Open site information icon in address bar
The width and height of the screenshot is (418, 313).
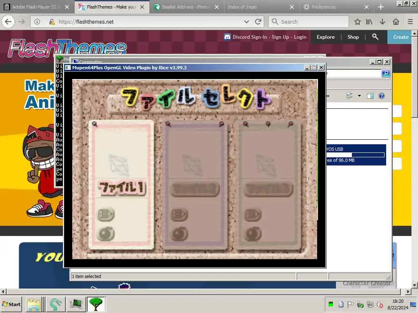point(37,22)
